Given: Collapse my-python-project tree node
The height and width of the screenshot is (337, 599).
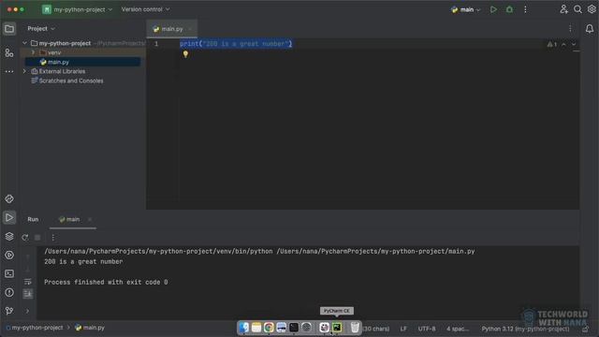Looking at the screenshot, I should [25, 43].
